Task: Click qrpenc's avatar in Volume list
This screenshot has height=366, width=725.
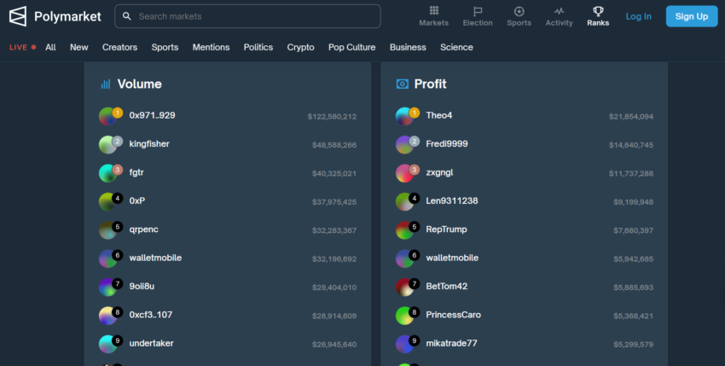Action: point(107,230)
